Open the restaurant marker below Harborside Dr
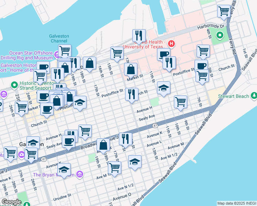The image size is (257, 206). click(139, 35)
